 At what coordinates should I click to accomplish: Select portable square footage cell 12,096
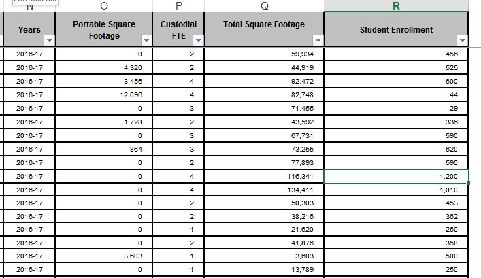point(104,94)
